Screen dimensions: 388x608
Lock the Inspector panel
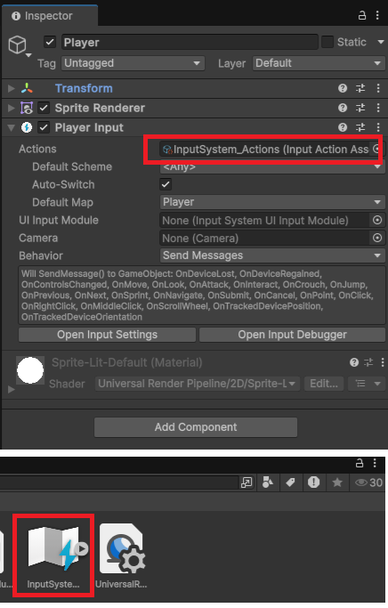[361, 15]
